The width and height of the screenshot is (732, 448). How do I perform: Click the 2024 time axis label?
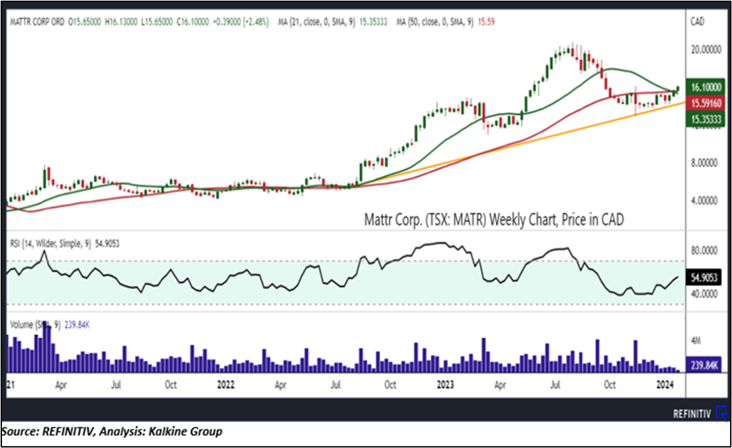coord(665,385)
